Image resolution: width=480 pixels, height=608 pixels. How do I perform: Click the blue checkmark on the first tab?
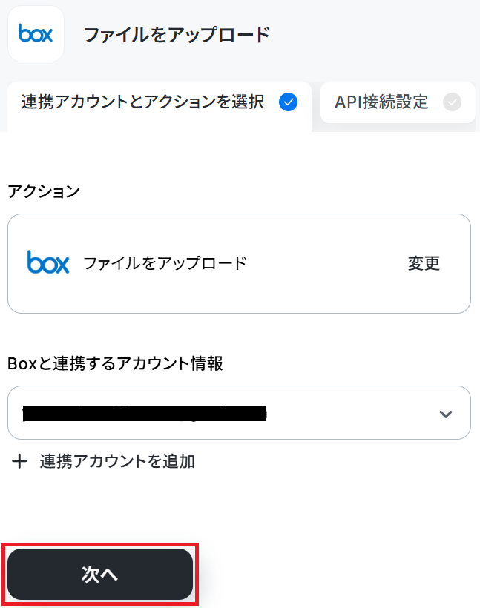click(x=288, y=102)
